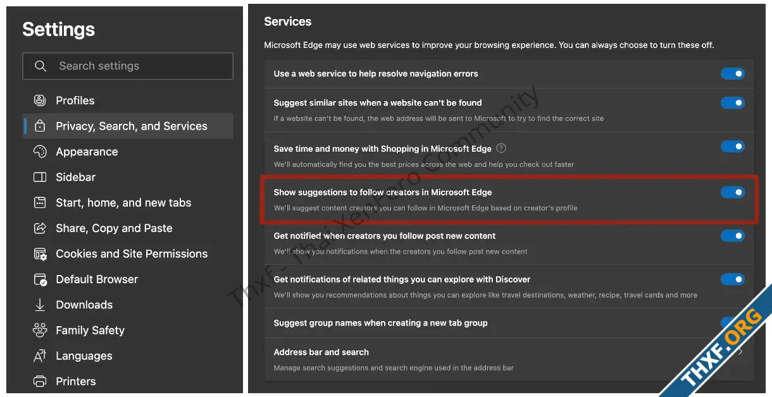Toggle off Suggest similar sites option

click(733, 102)
